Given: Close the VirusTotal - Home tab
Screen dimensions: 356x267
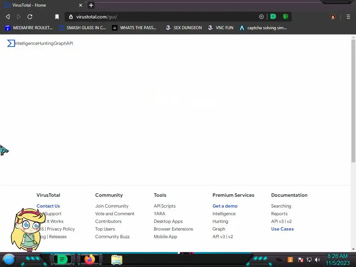Looking at the screenshot, I should click(x=80, y=5).
